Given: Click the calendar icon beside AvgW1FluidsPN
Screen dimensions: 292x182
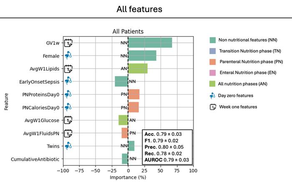Looking at the screenshot, I should point(68,133).
